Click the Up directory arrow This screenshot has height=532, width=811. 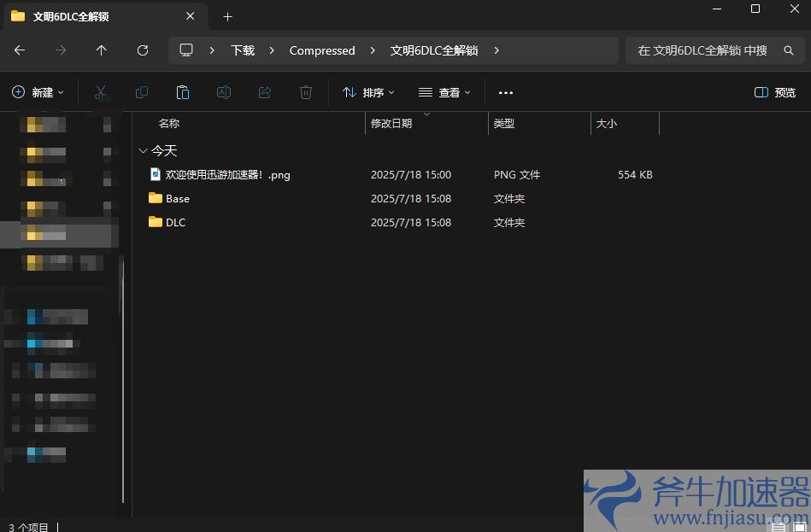coord(102,50)
